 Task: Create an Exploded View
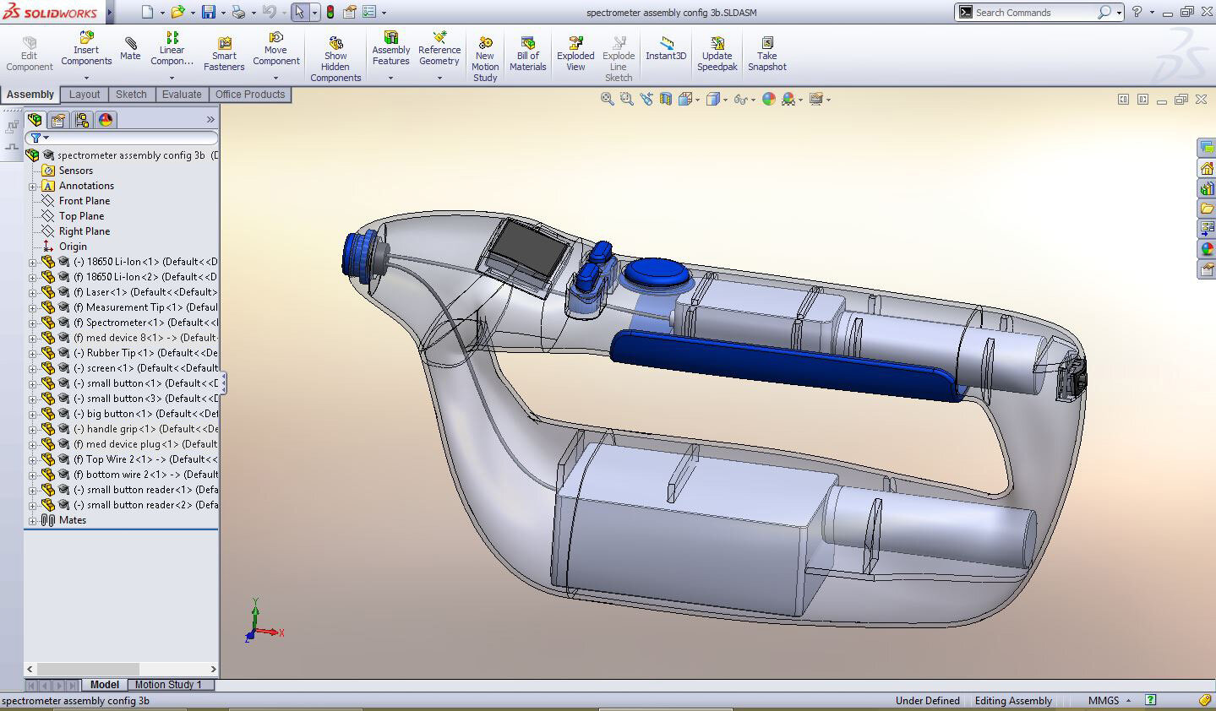[x=575, y=54]
